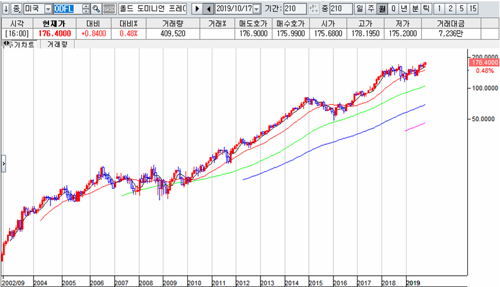Click the red 176.4000 price label on axis
This screenshot has height=287, width=500.
(484, 62)
